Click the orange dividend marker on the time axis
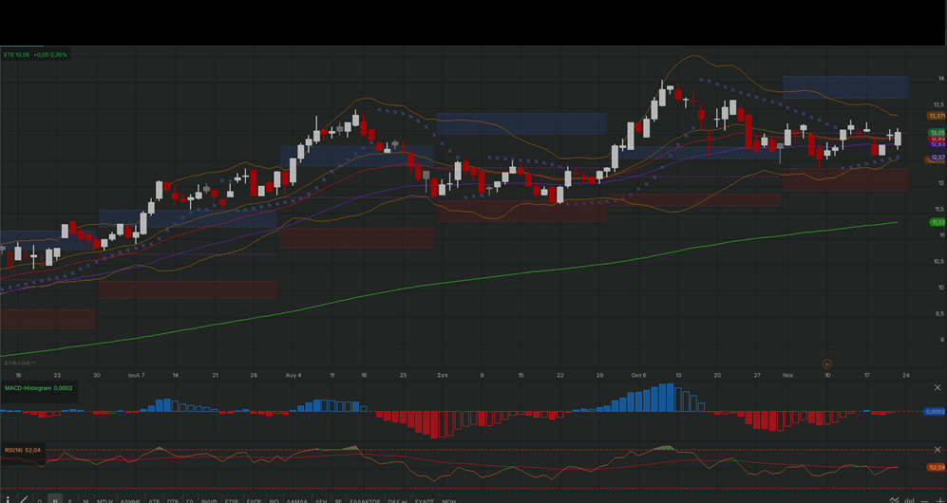 coord(826,363)
